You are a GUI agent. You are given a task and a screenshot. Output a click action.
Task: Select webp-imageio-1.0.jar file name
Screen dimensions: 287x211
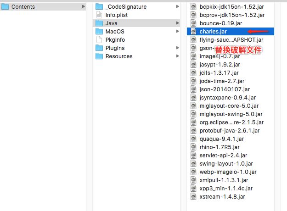coord(228,172)
